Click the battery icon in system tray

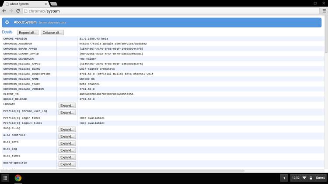pyautogui.click(x=311, y=178)
